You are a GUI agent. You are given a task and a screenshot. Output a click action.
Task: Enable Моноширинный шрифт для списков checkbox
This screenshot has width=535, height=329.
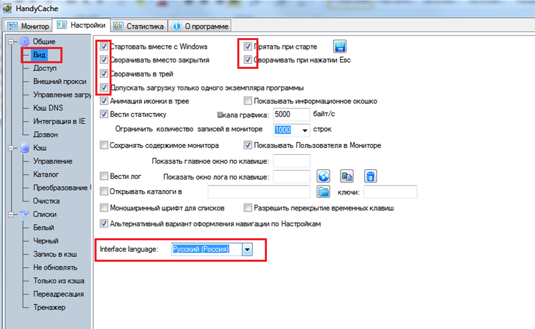(104, 208)
